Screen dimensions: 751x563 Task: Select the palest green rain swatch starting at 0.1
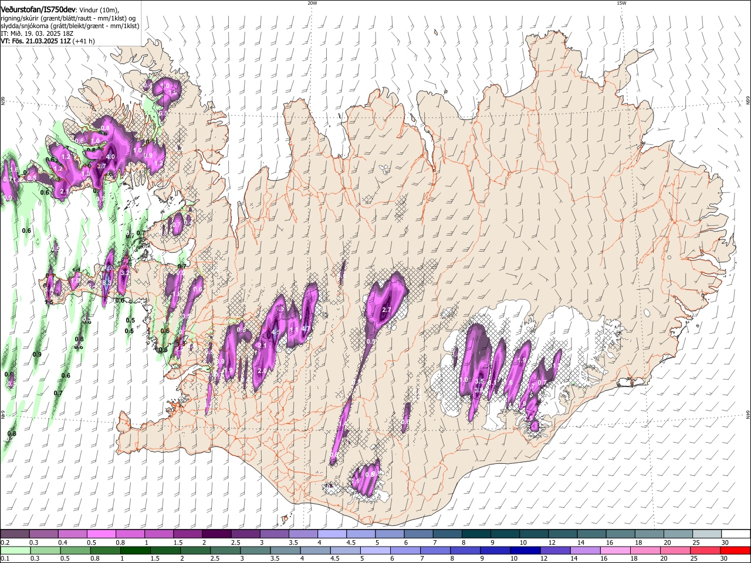coord(15,551)
